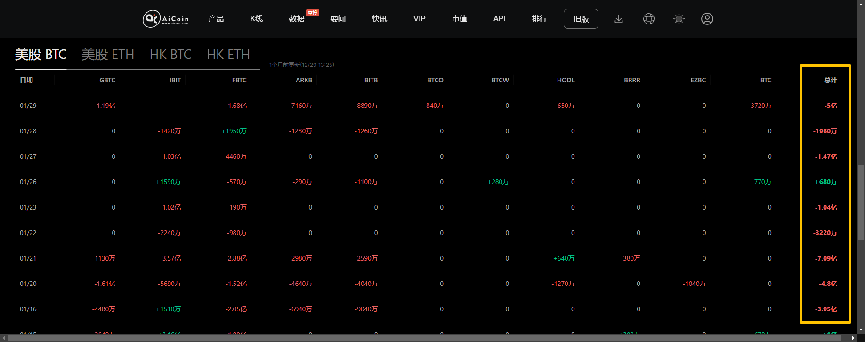Open the API menu item
This screenshot has width=865, height=342.
(499, 19)
